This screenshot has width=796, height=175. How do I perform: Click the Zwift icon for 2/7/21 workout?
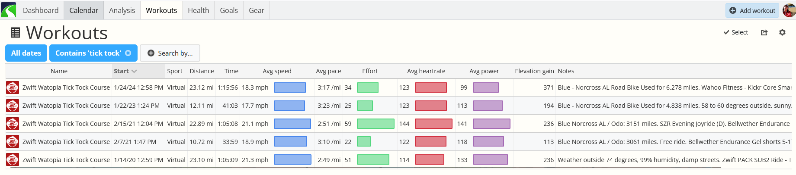point(12,142)
